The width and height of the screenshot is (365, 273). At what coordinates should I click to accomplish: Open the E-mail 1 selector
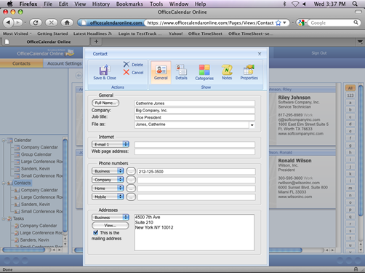coord(111,144)
